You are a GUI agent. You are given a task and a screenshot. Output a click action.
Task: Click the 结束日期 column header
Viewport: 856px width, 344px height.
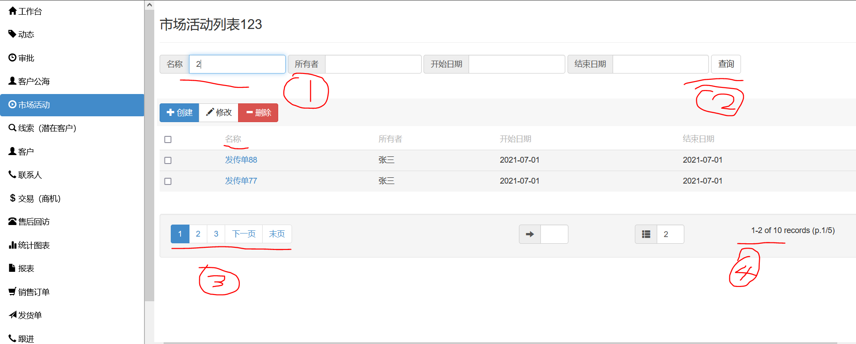(699, 139)
